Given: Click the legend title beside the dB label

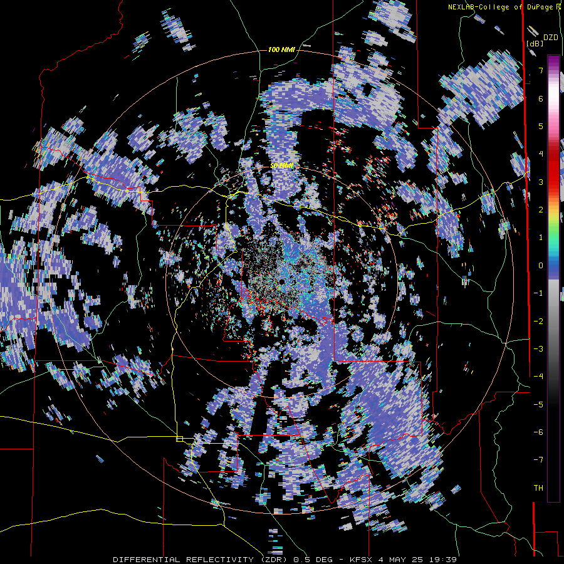Looking at the screenshot, I should tap(551, 38).
